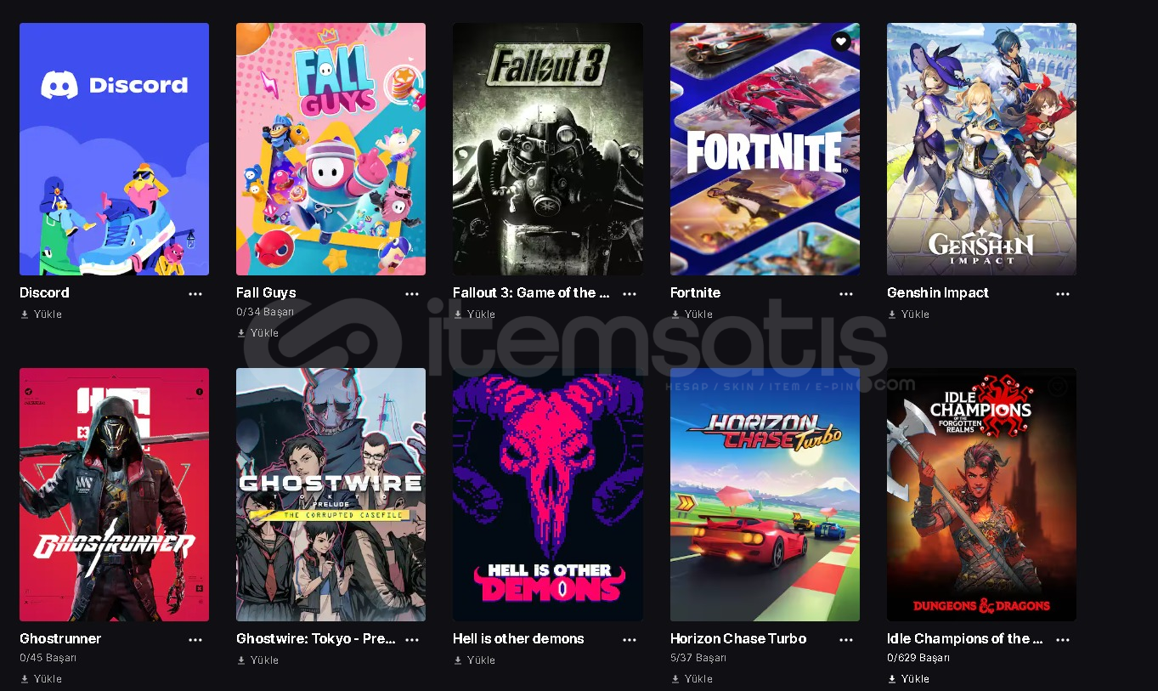This screenshot has width=1158, height=691.
Task: Click Yükle to install Fall Guys
Action: pos(258,333)
